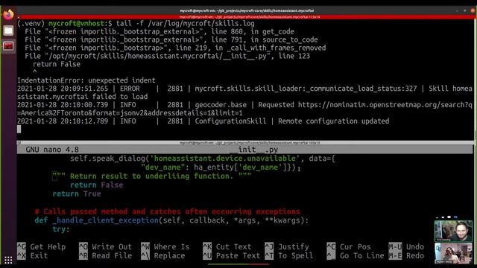
Task: Click the ^O Write Out shortcut
Action: point(105,246)
